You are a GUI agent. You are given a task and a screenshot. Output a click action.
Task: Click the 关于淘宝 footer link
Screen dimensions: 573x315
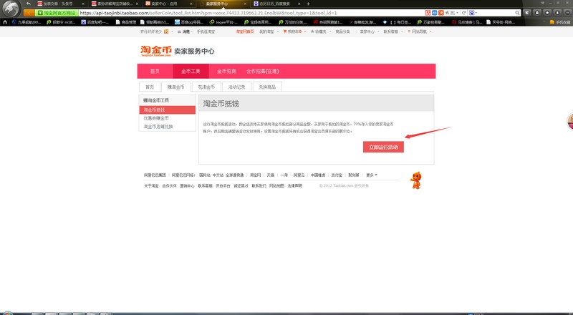click(x=151, y=185)
